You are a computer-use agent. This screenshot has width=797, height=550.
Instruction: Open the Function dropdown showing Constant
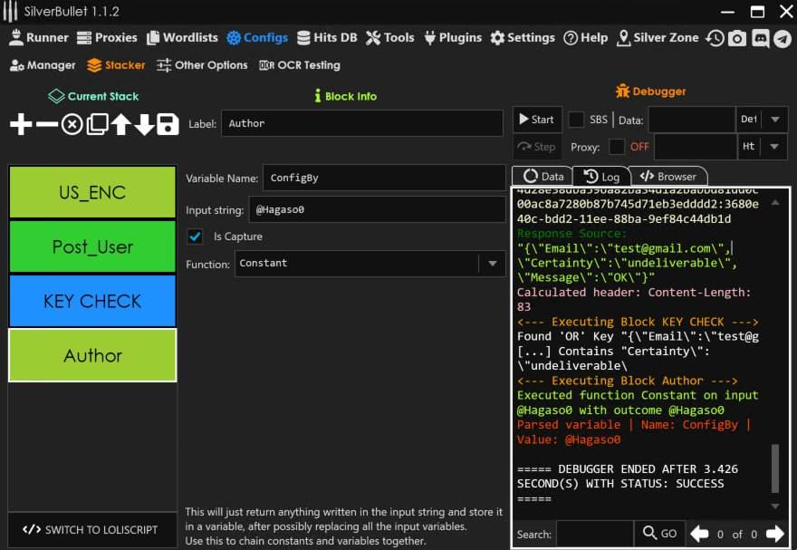click(492, 264)
